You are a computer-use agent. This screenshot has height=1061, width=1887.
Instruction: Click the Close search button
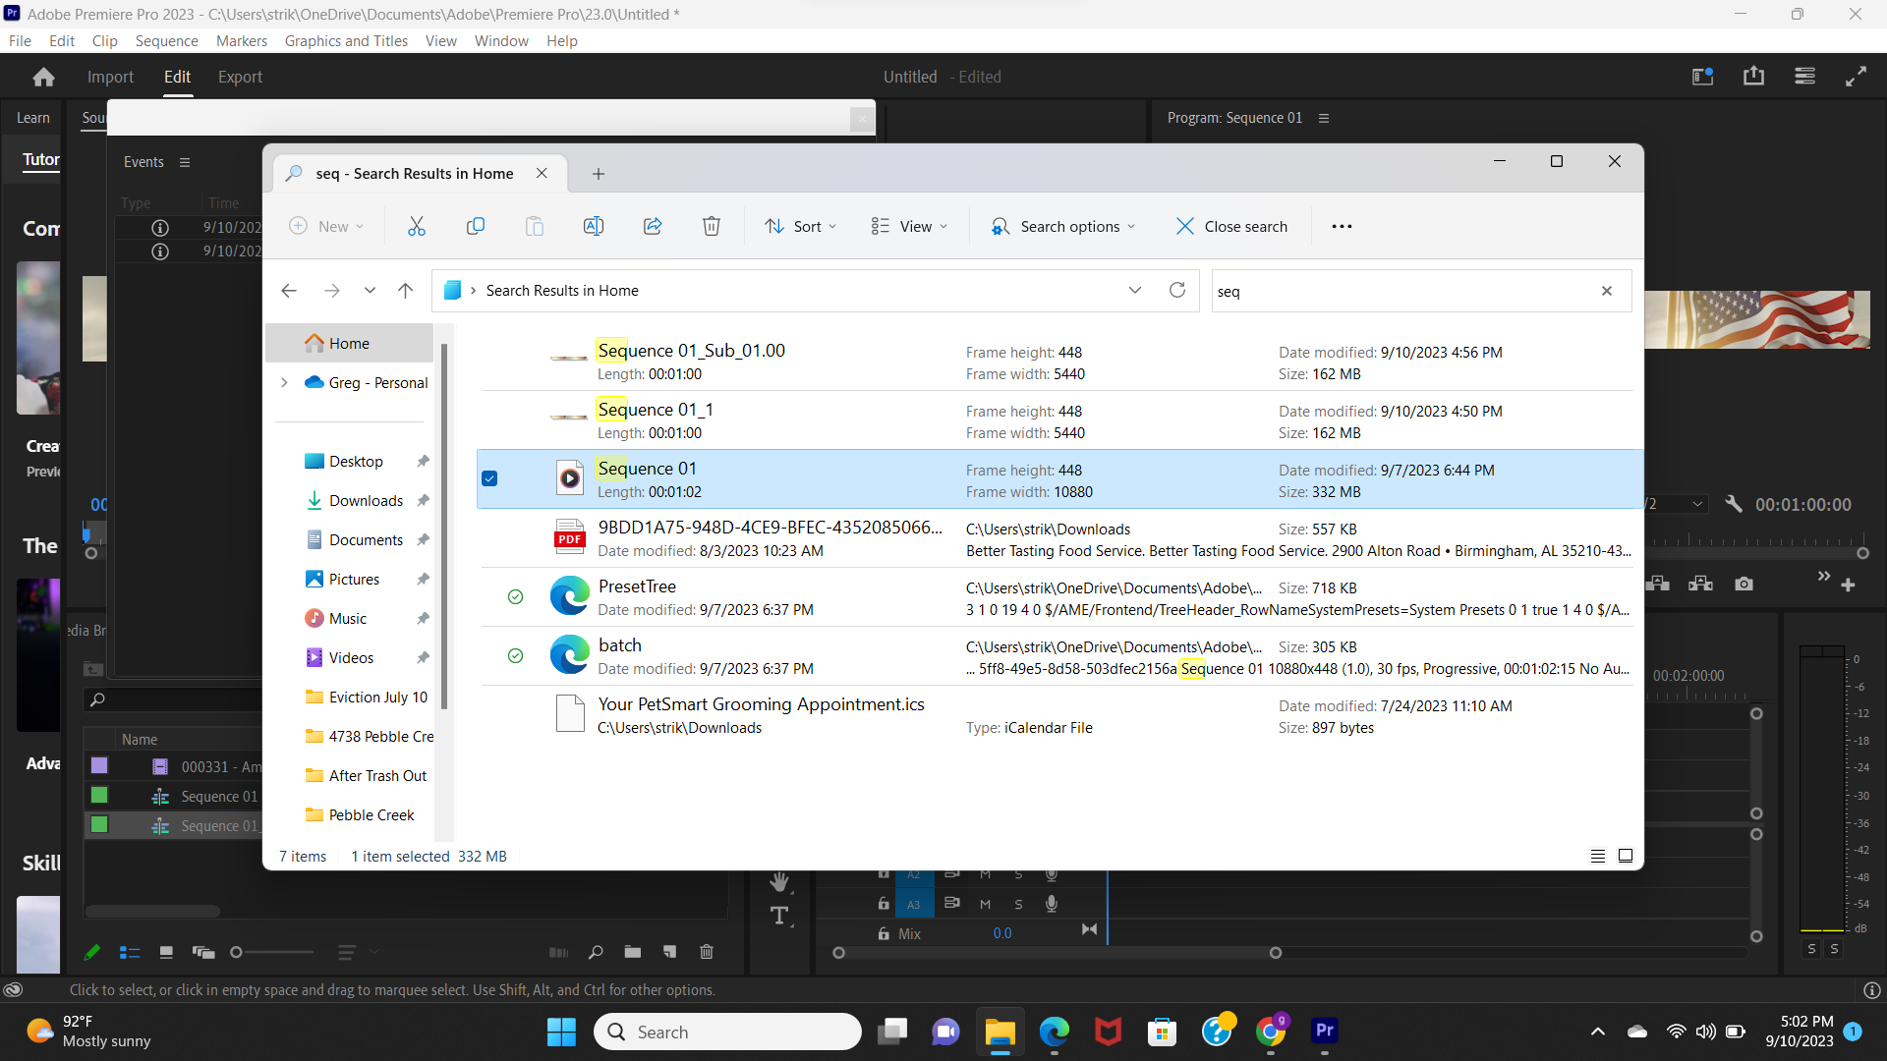pyautogui.click(x=1231, y=226)
